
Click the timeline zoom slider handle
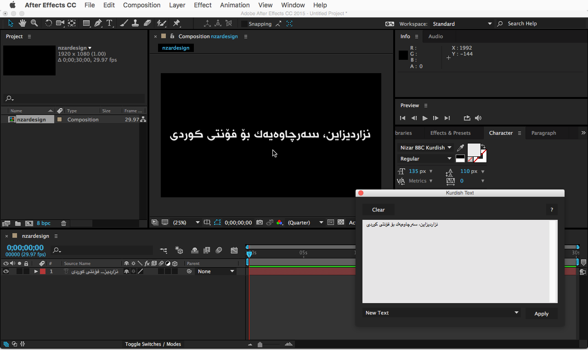click(260, 344)
